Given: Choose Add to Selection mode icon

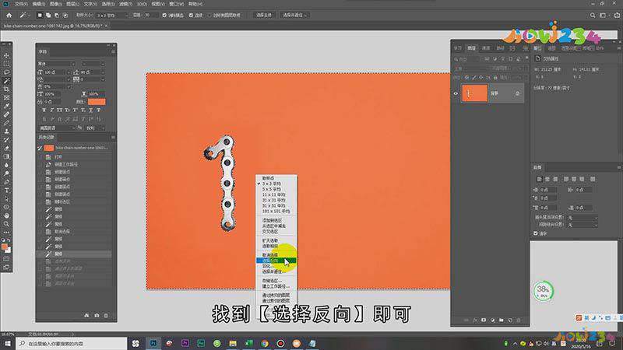Looking at the screenshot, I should click(x=48, y=15).
